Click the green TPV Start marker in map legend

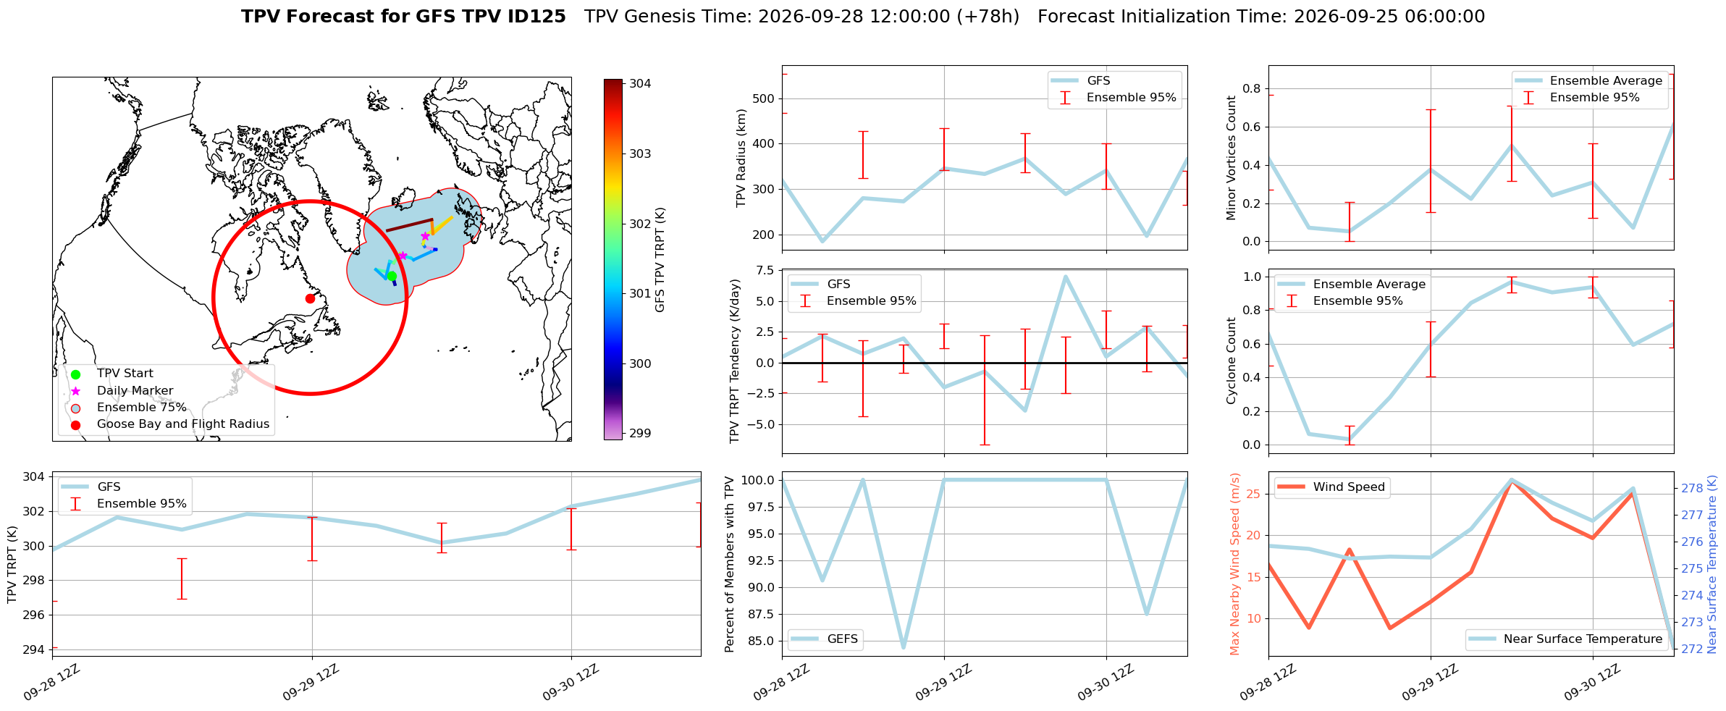[75, 374]
